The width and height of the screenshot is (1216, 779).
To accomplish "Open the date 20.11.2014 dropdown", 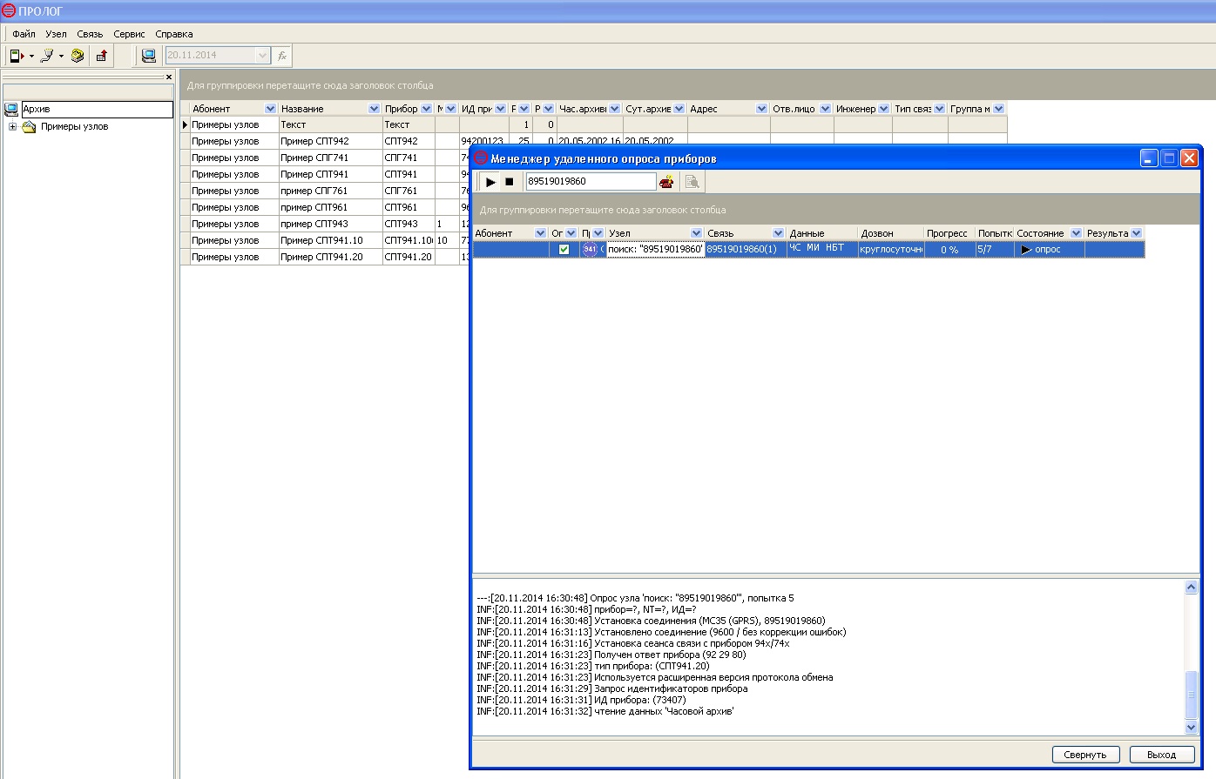I will [263, 56].
